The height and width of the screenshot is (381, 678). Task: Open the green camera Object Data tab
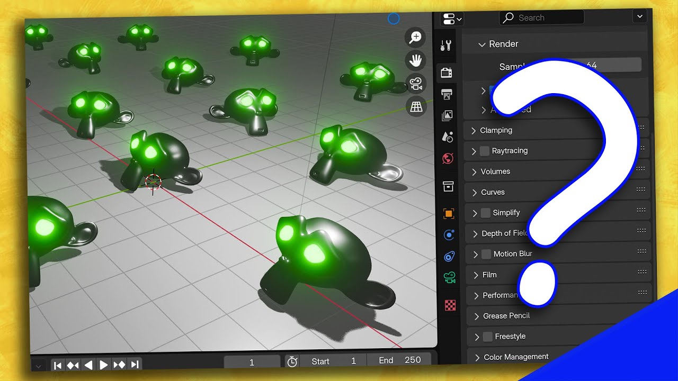click(450, 278)
